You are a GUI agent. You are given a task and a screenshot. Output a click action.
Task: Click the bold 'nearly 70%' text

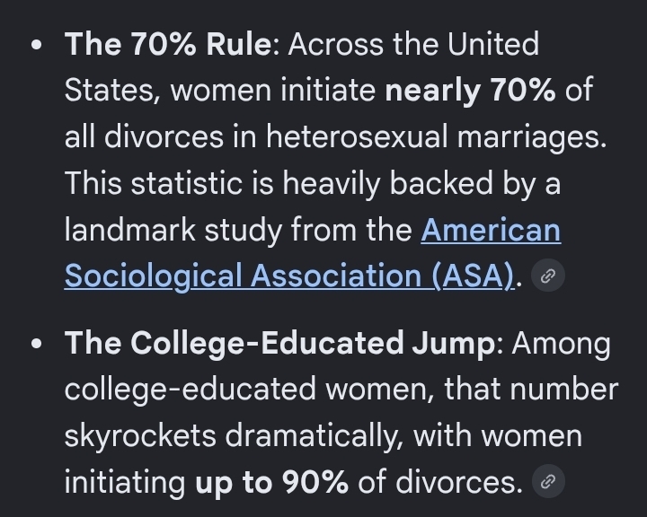tap(470, 91)
